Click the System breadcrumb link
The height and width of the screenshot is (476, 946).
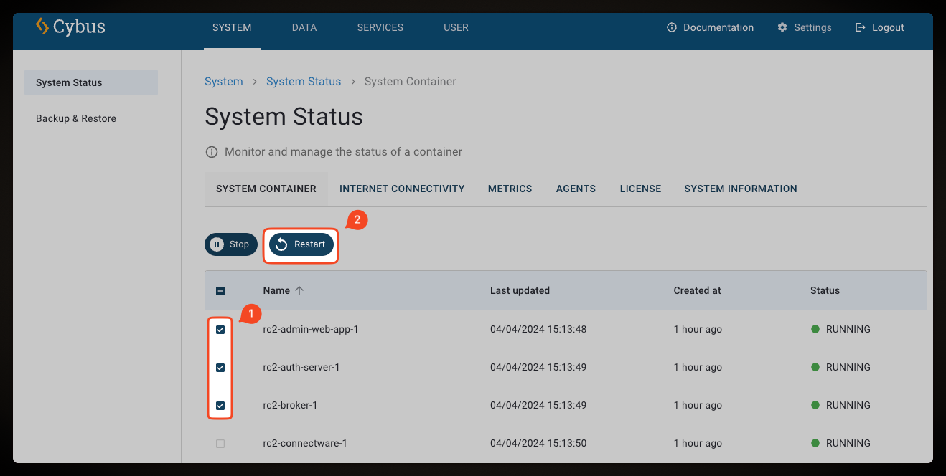(x=224, y=82)
